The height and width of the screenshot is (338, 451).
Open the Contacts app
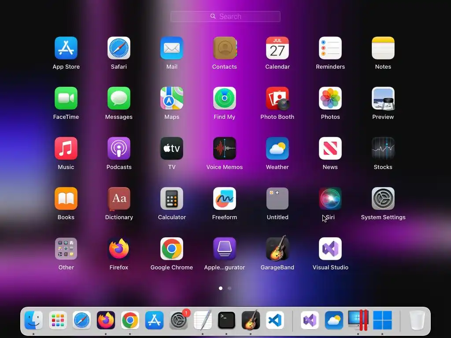coord(225,48)
